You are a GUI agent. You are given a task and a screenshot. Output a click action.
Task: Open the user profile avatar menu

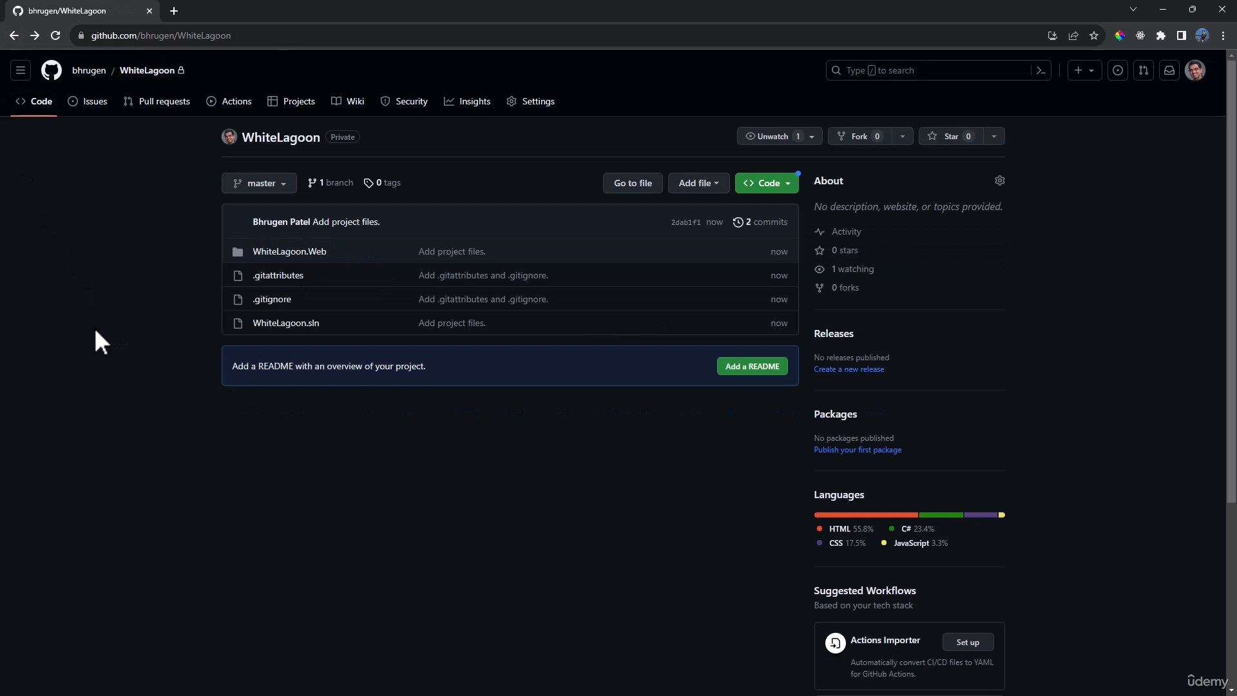click(x=1195, y=70)
